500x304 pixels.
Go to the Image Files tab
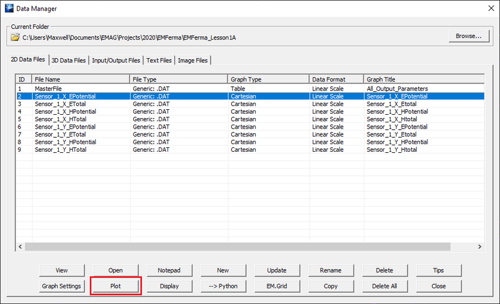(192, 60)
